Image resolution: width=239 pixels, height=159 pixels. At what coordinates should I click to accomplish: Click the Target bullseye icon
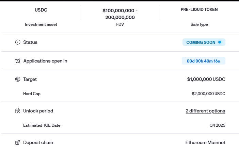18,79
